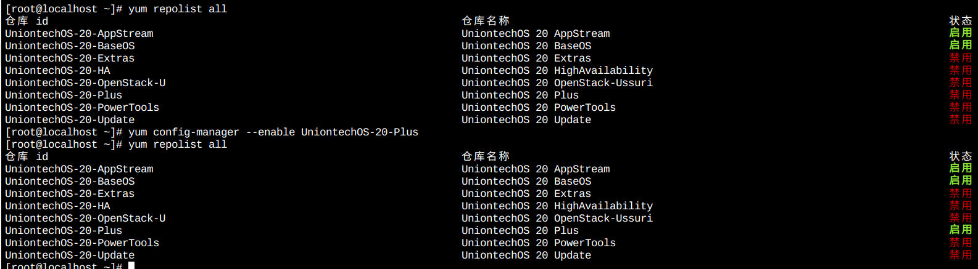This screenshot has width=978, height=269.
Task: Click the 仓库名称 header in the second output
Action: click(485, 156)
